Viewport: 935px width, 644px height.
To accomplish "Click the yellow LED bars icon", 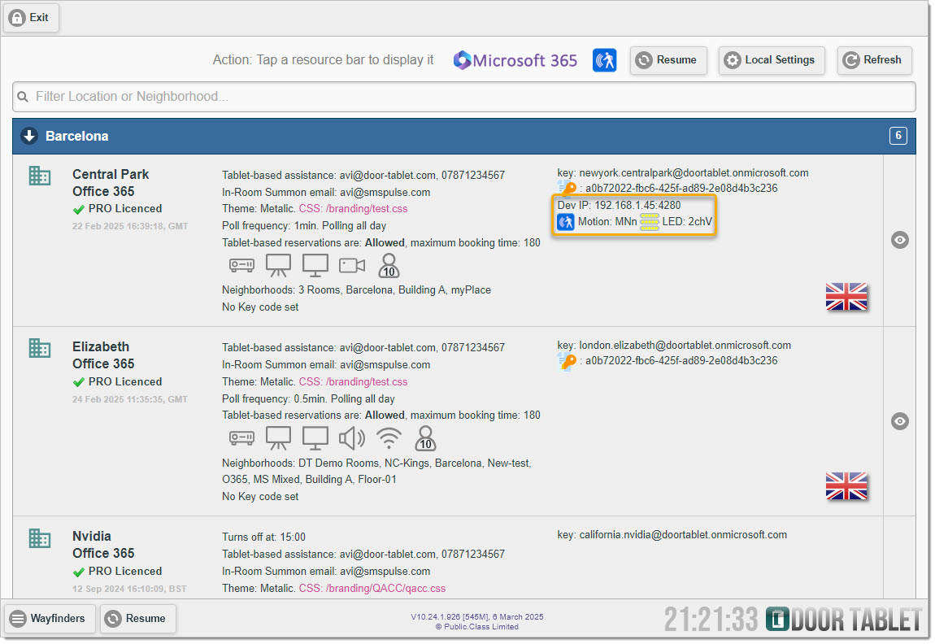I will pos(649,222).
